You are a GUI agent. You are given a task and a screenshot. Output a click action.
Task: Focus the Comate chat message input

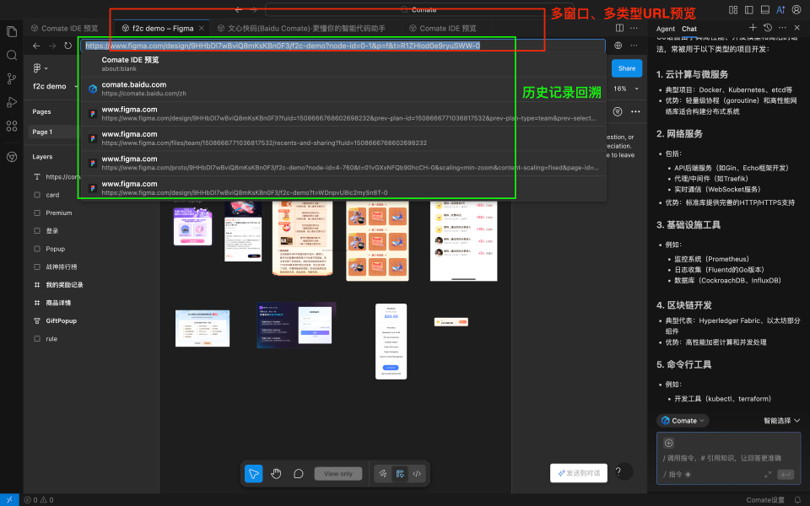tap(728, 458)
